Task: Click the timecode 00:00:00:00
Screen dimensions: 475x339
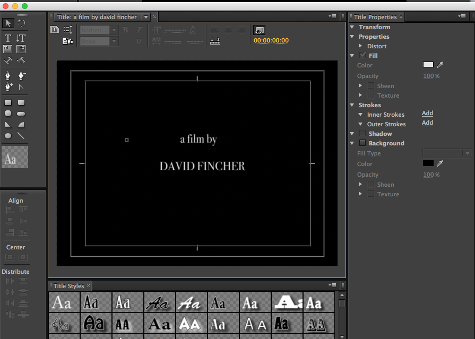Action: (x=271, y=40)
